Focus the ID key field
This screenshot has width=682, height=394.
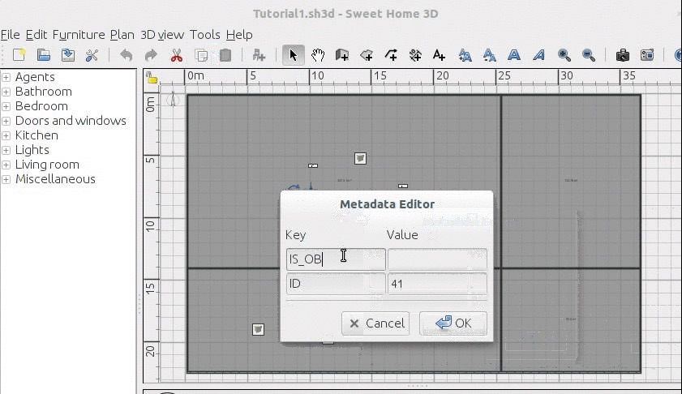click(x=336, y=284)
